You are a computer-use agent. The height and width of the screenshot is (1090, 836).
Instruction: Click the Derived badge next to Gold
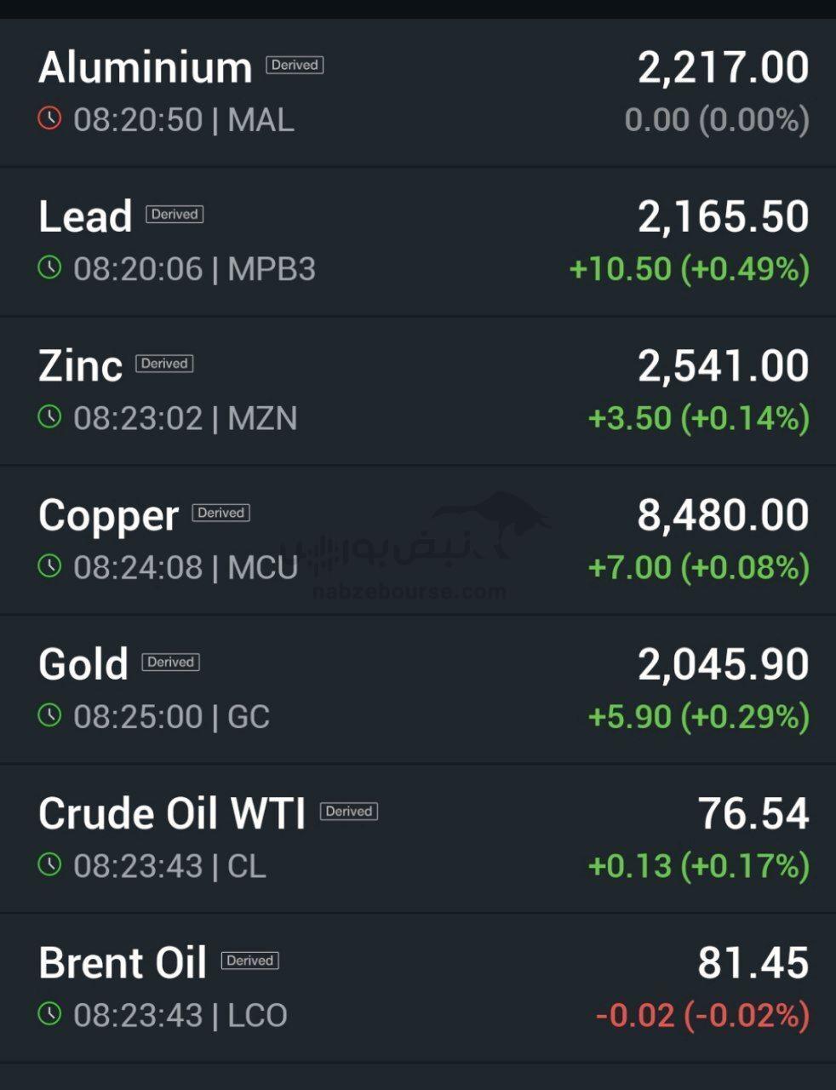pos(170,662)
